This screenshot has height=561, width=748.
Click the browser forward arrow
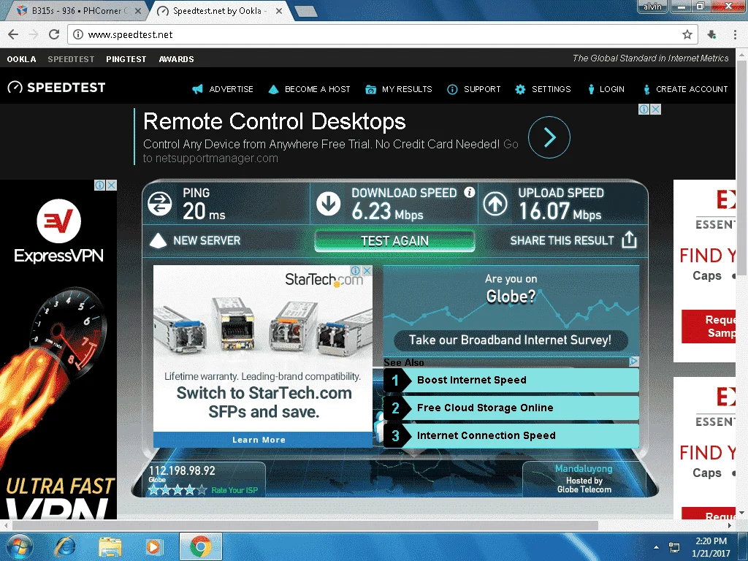coord(34,34)
